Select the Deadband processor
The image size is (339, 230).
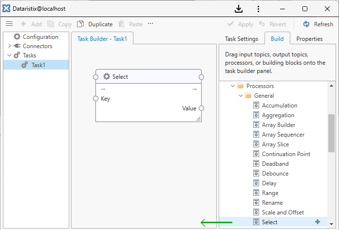click(275, 164)
